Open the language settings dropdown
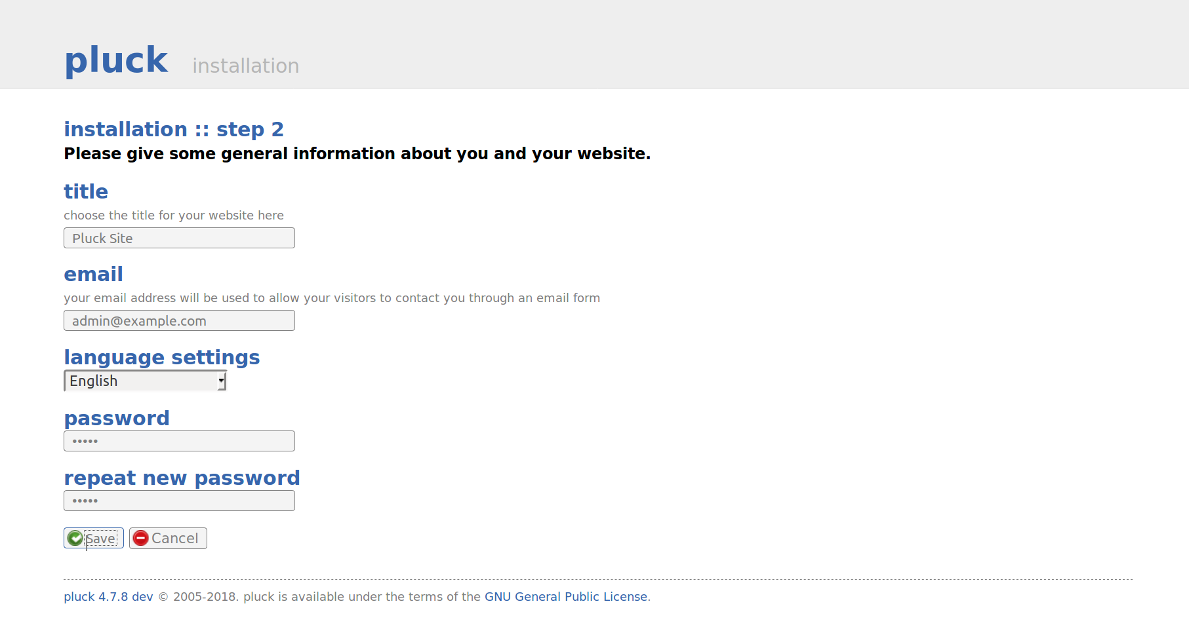This screenshot has width=1189, height=629. (145, 381)
